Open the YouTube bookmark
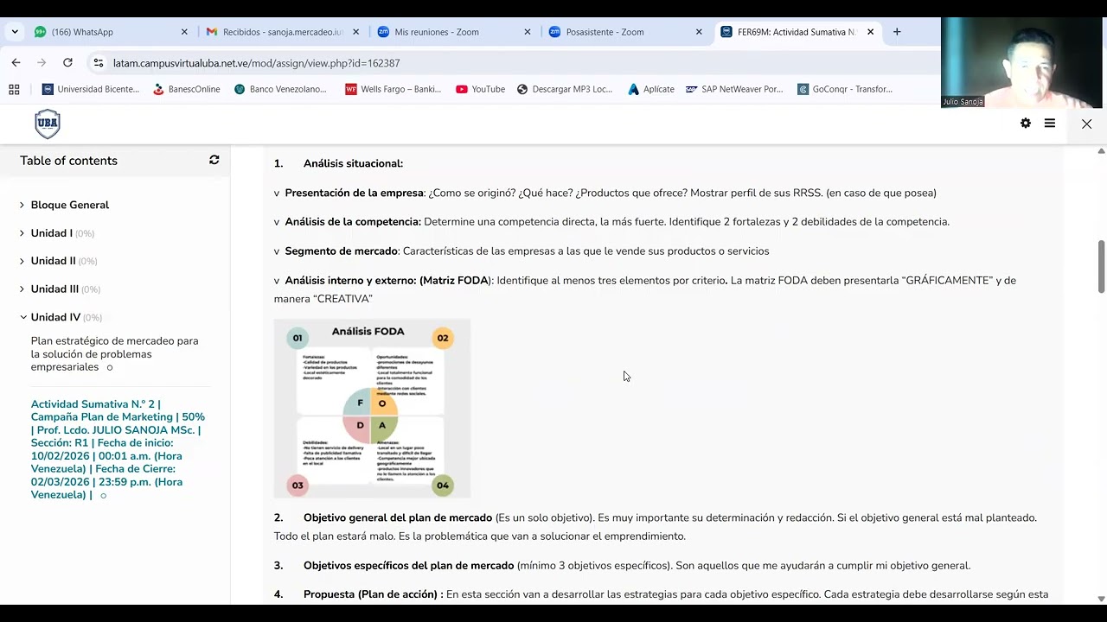The height and width of the screenshot is (622, 1107). 480,89
